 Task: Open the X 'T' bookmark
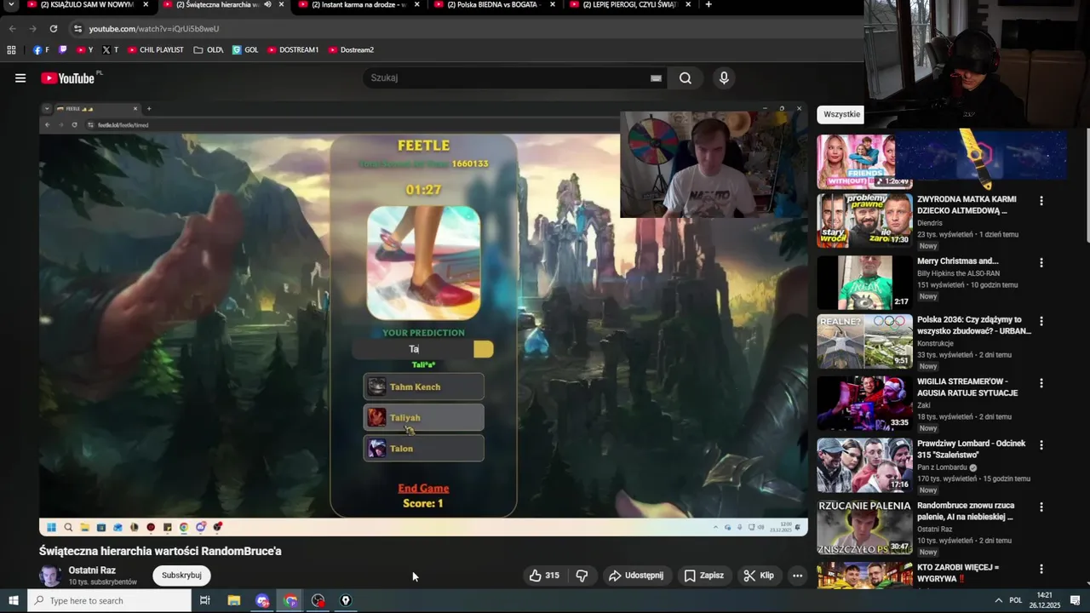[x=110, y=50]
